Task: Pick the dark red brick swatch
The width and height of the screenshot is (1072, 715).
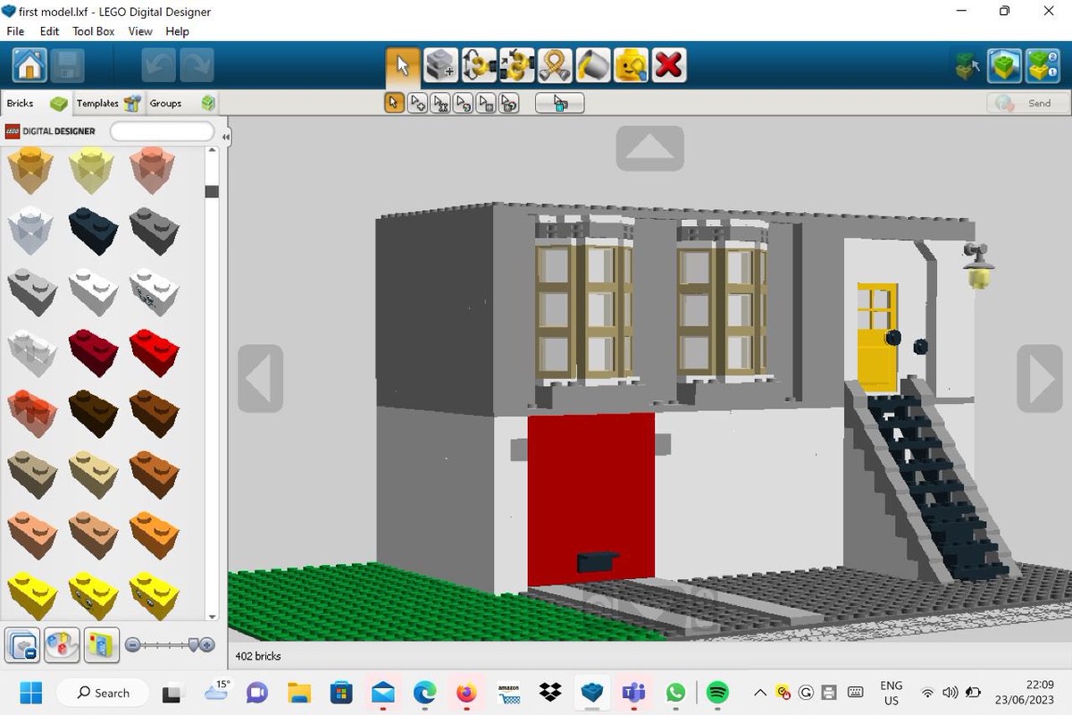Action: click(x=94, y=351)
